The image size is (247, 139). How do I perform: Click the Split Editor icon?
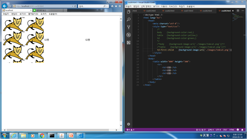(x=238, y=11)
